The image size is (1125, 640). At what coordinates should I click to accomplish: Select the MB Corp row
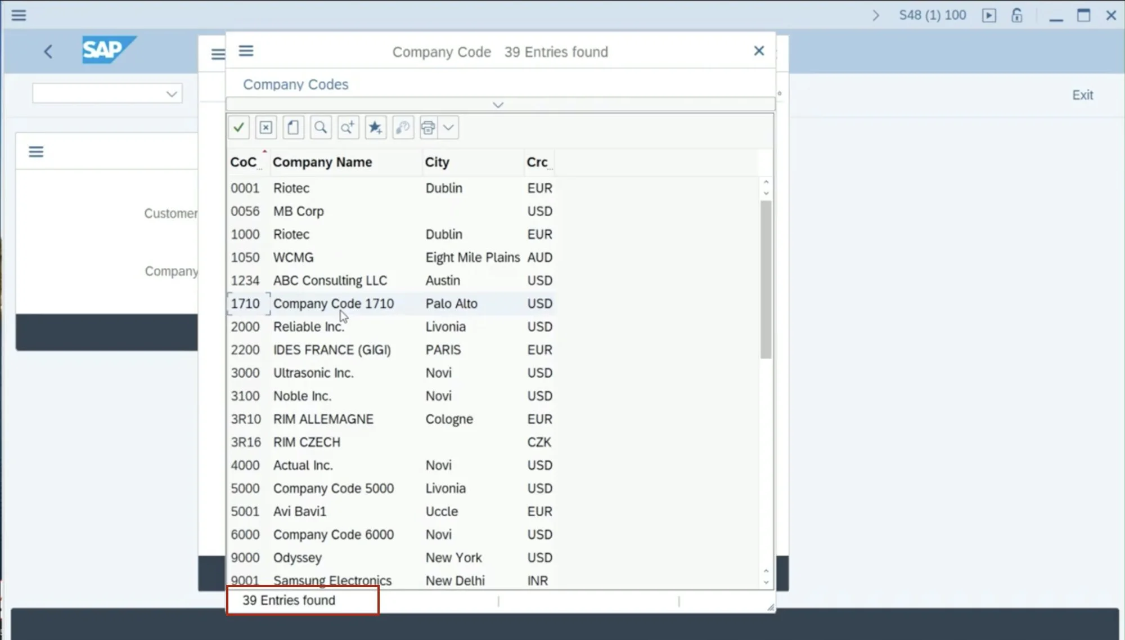[391, 211]
